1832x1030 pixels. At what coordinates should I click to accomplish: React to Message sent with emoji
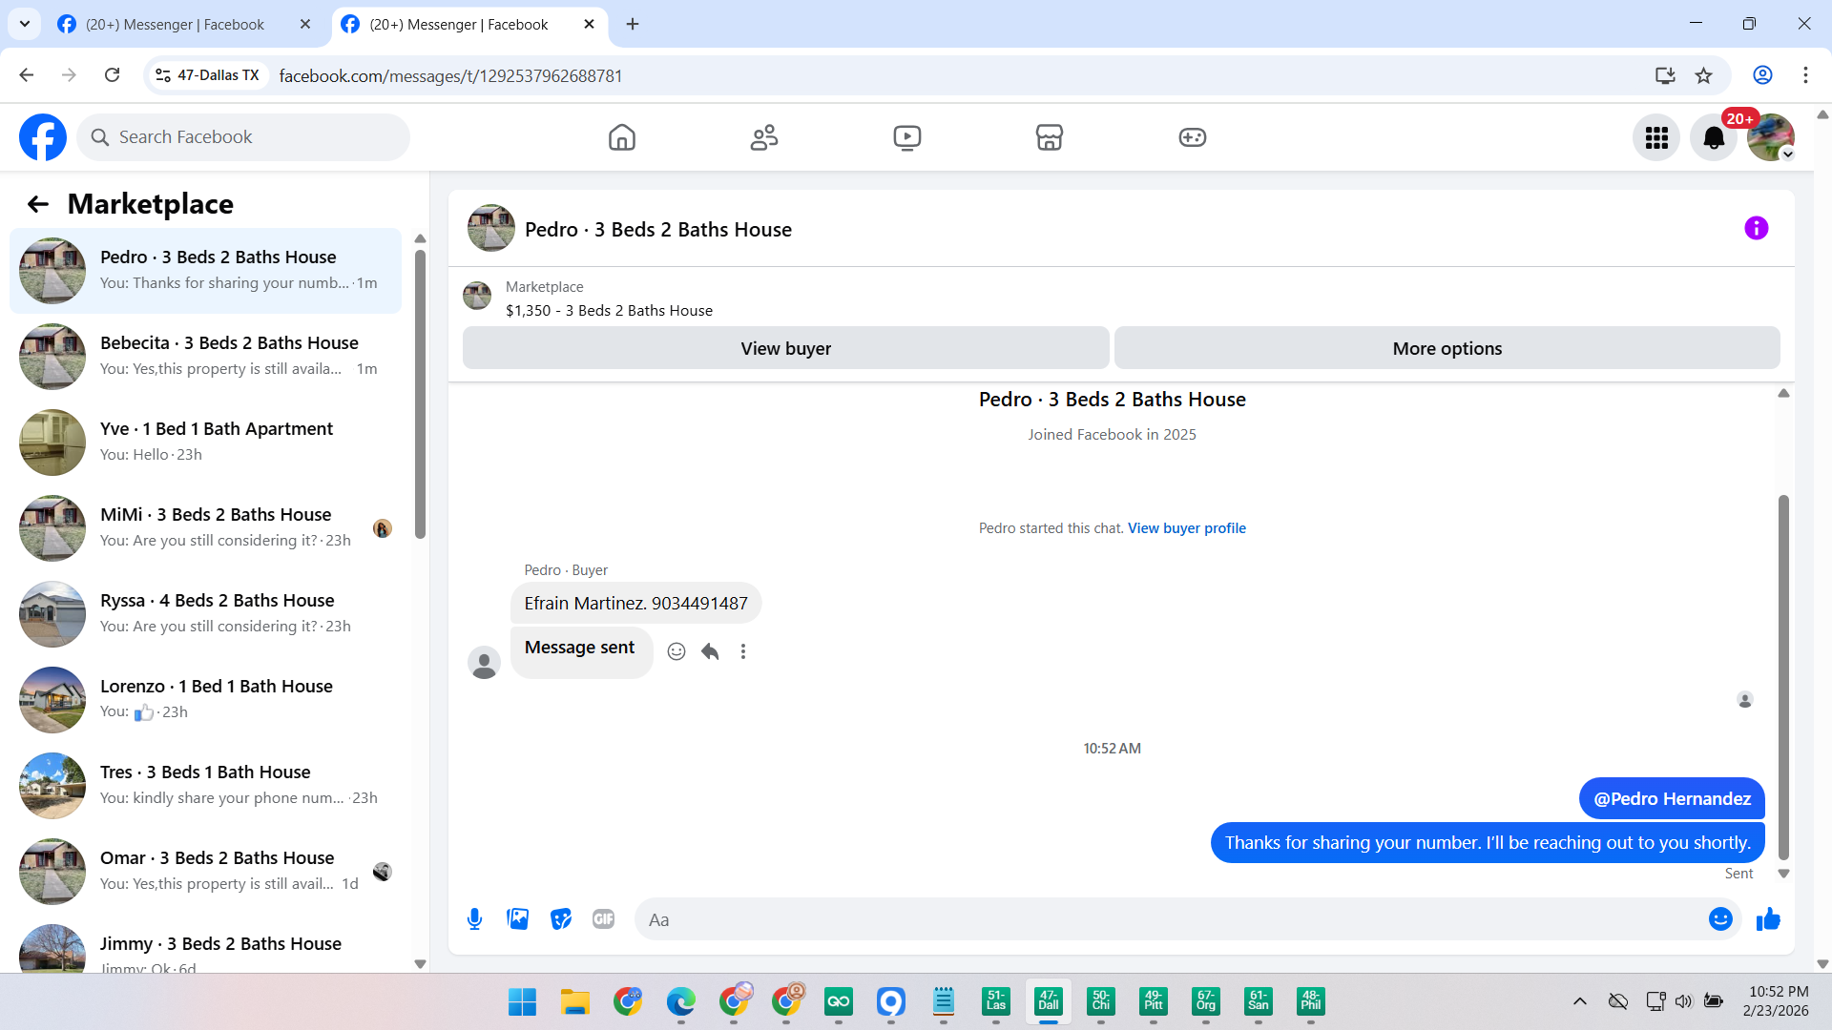click(x=677, y=651)
